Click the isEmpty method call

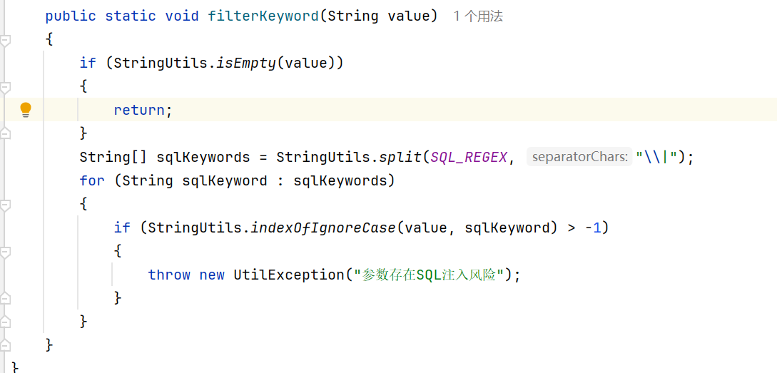(x=246, y=63)
